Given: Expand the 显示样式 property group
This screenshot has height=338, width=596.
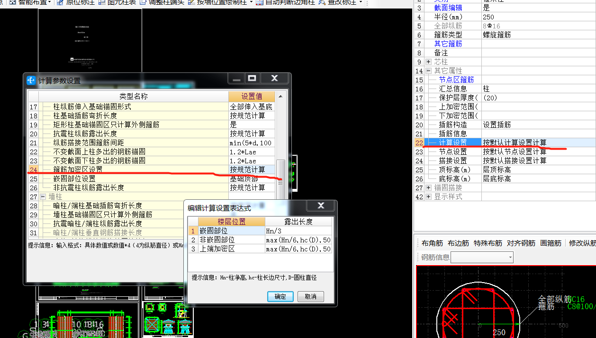Looking at the screenshot, I should [x=428, y=196].
